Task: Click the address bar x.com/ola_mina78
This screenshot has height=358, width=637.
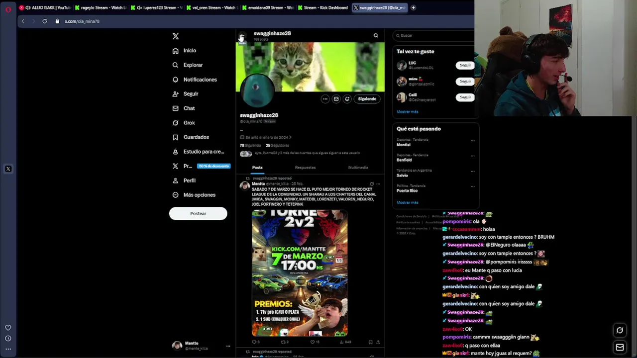Action: 82,21
